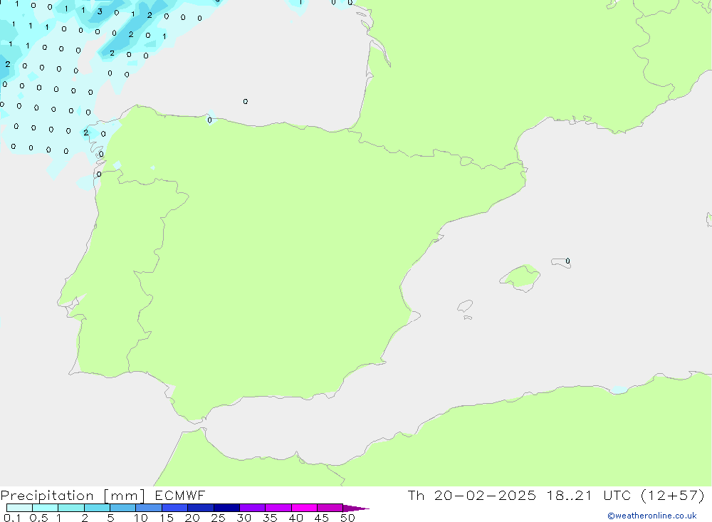Click the "[mm]" unit label
The image size is (712, 522).
tap(125, 496)
